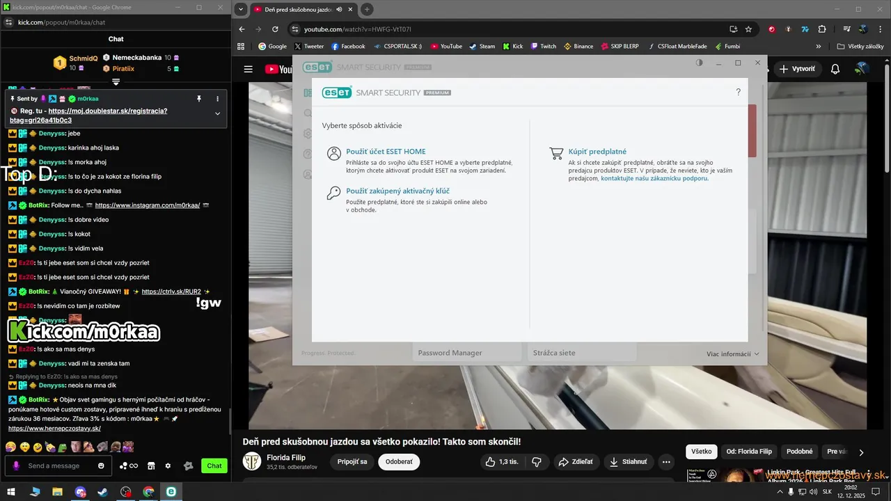Open Kick shop store icon
891x501 pixels.
150,466
